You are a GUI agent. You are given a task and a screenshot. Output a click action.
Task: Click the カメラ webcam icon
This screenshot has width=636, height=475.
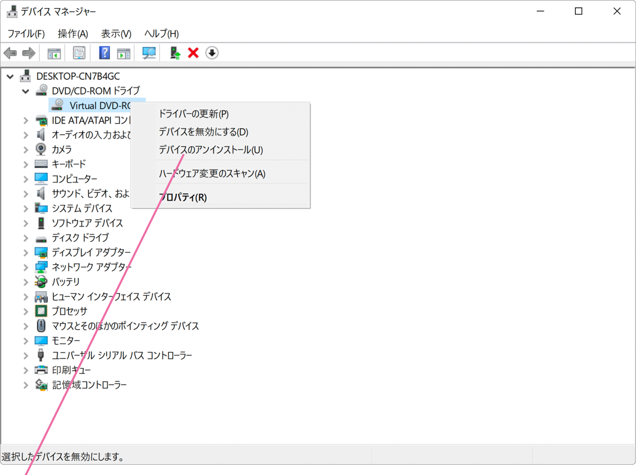coord(41,149)
